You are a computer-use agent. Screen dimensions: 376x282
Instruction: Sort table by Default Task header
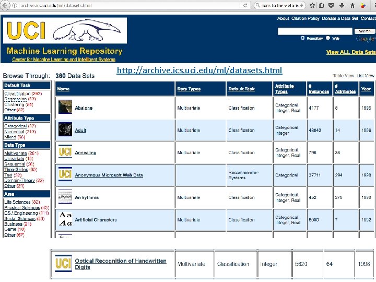pyautogui.click(x=241, y=89)
